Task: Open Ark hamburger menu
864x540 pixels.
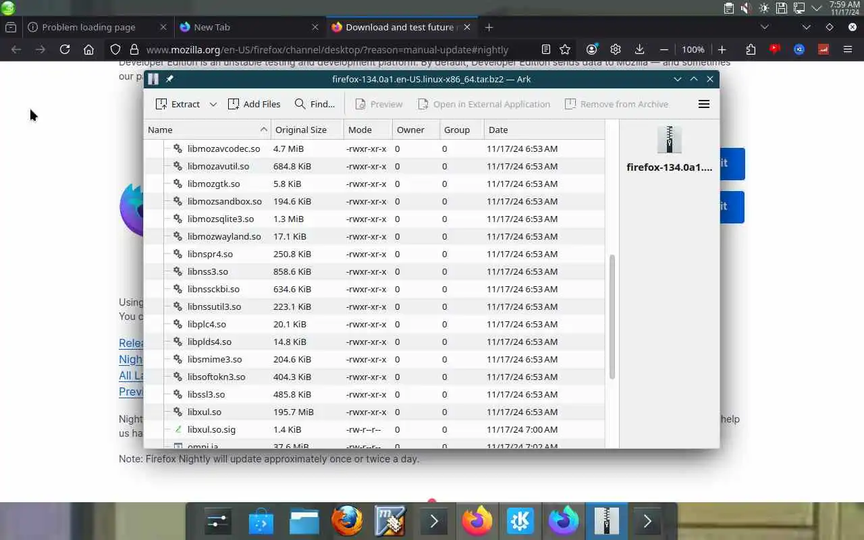Action: coord(704,104)
